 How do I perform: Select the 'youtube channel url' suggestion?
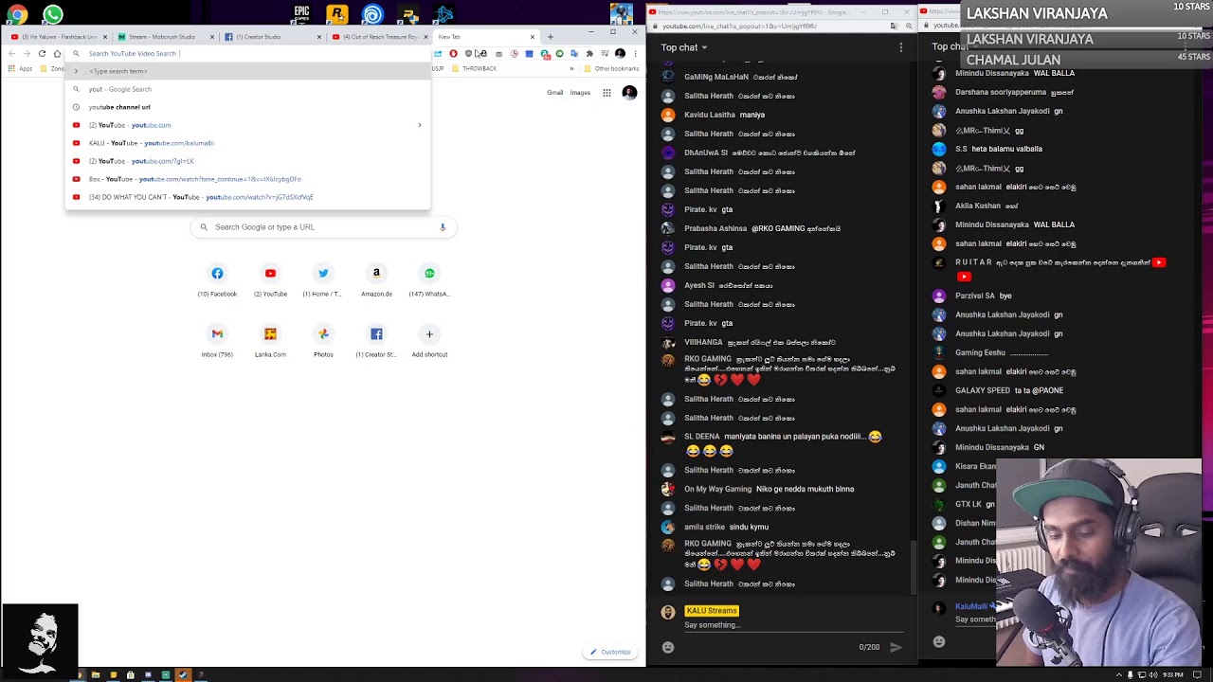[247, 107]
